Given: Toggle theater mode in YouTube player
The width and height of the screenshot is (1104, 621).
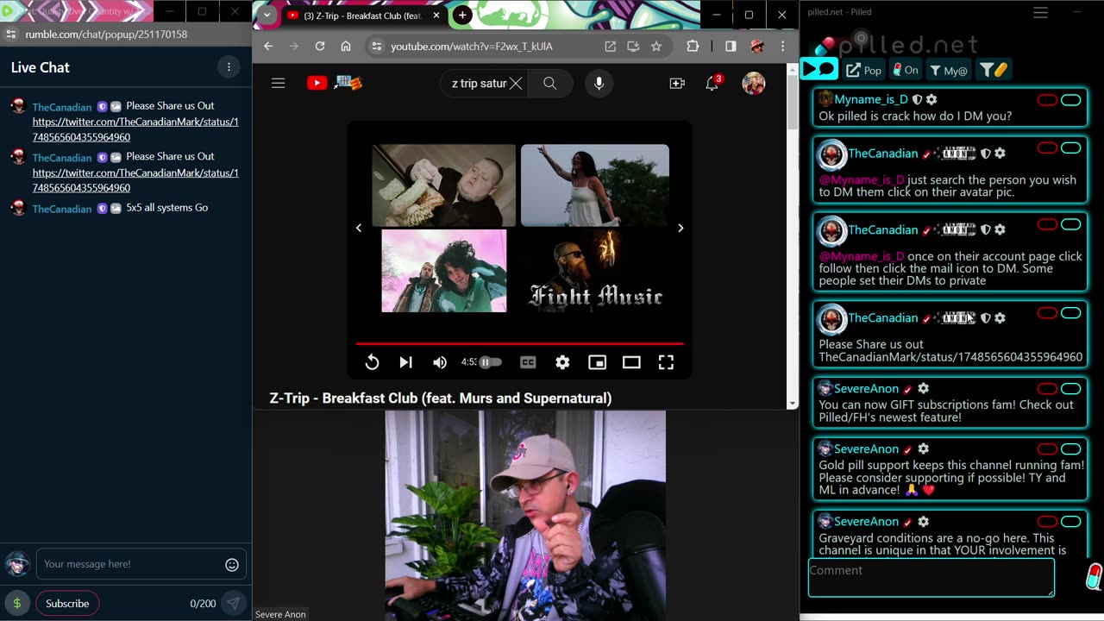Looking at the screenshot, I should (631, 362).
